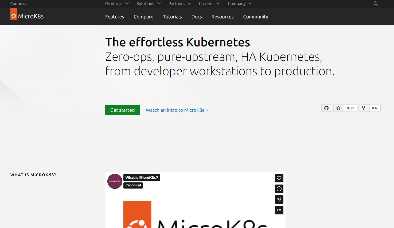394x228 pixels.
Task: Open the search icon in top bar
Action: tap(376, 4)
